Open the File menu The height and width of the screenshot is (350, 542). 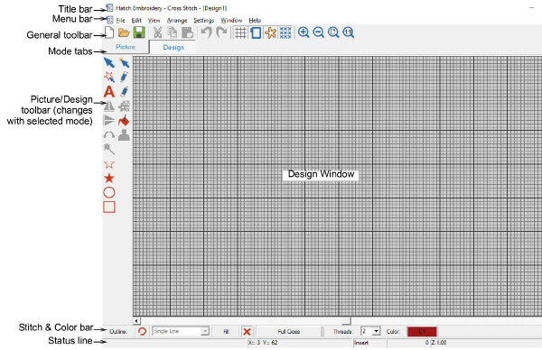(120, 21)
